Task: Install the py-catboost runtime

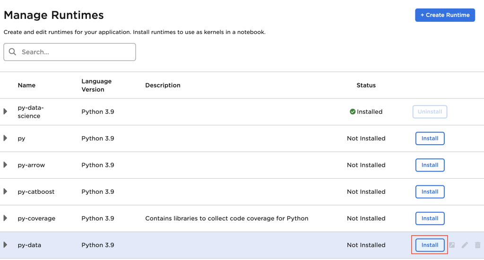Action: [x=430, y=191]
